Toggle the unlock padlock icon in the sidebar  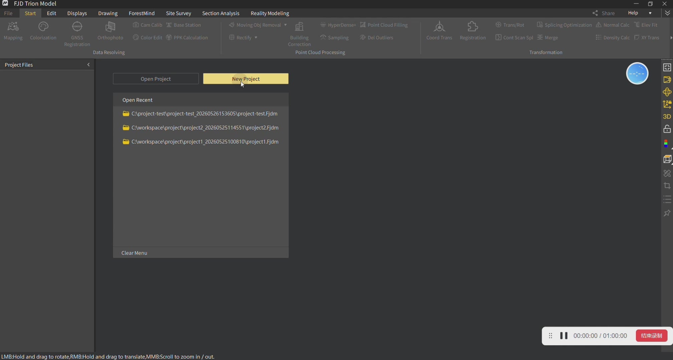point(667,129)
